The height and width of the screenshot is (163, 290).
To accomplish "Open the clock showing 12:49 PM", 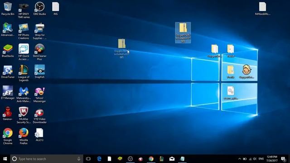I will pos(272,159).
